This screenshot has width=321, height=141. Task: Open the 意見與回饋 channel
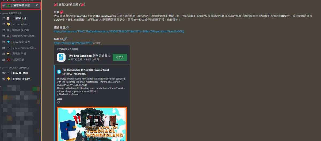21,54
